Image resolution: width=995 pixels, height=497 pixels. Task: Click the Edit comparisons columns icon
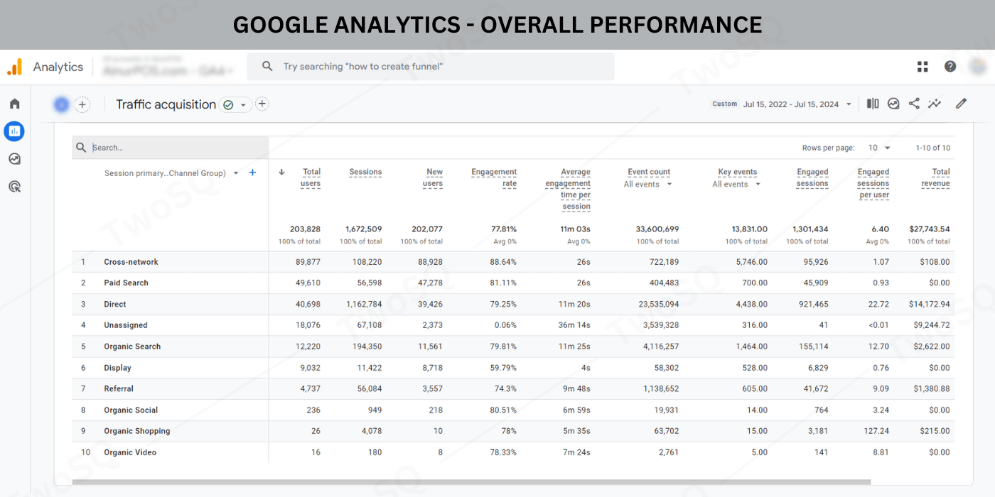[873, 104]
